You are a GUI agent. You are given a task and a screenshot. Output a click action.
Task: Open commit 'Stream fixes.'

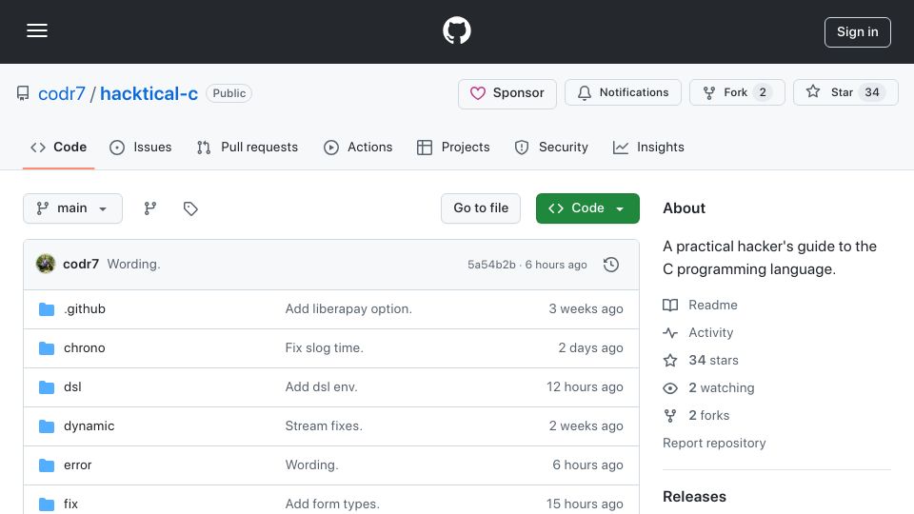point(324,426)
